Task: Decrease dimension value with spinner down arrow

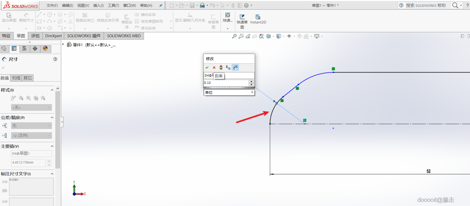Action: coord(252,84)
